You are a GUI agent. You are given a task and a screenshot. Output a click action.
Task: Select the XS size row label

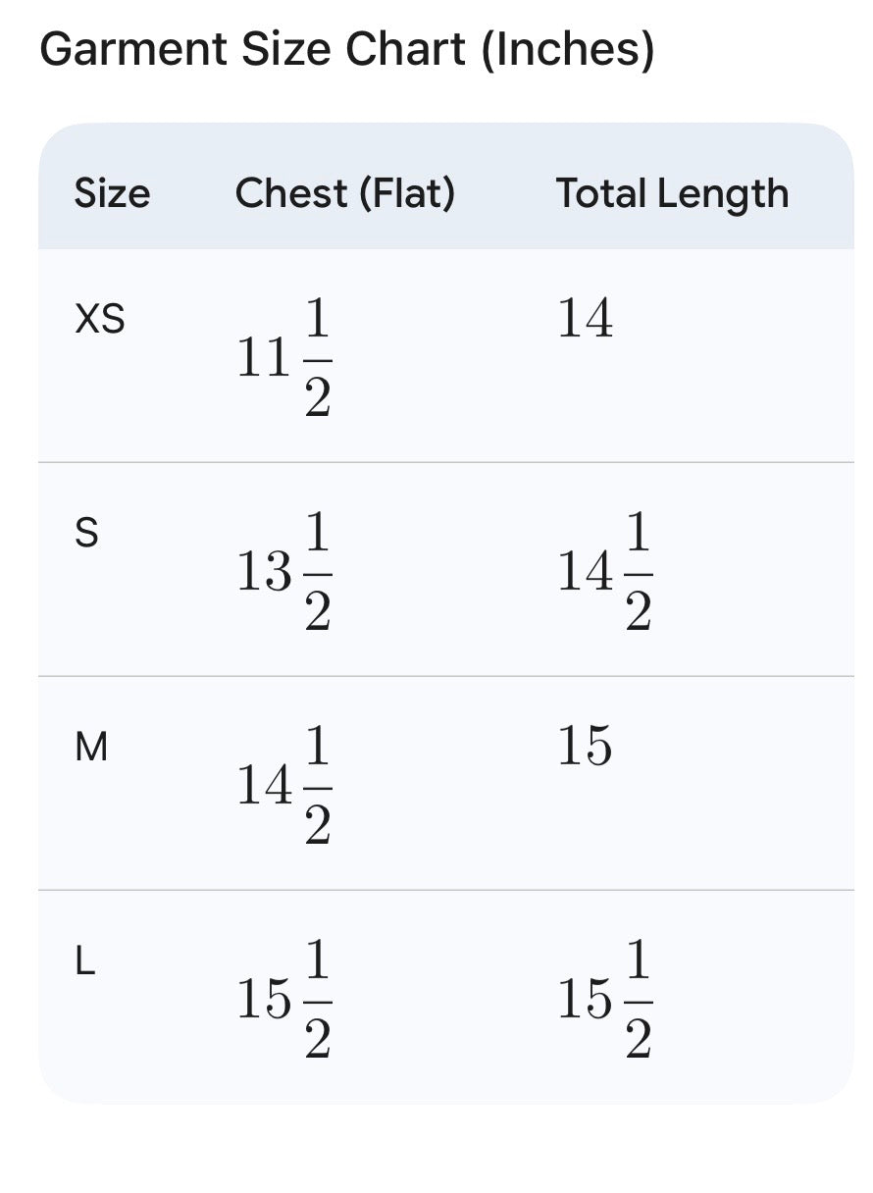click(100, 319)
